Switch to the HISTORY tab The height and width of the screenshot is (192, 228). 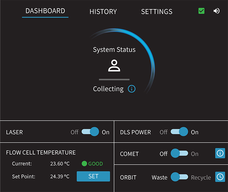pyautogui.click(x=103, y=12)
